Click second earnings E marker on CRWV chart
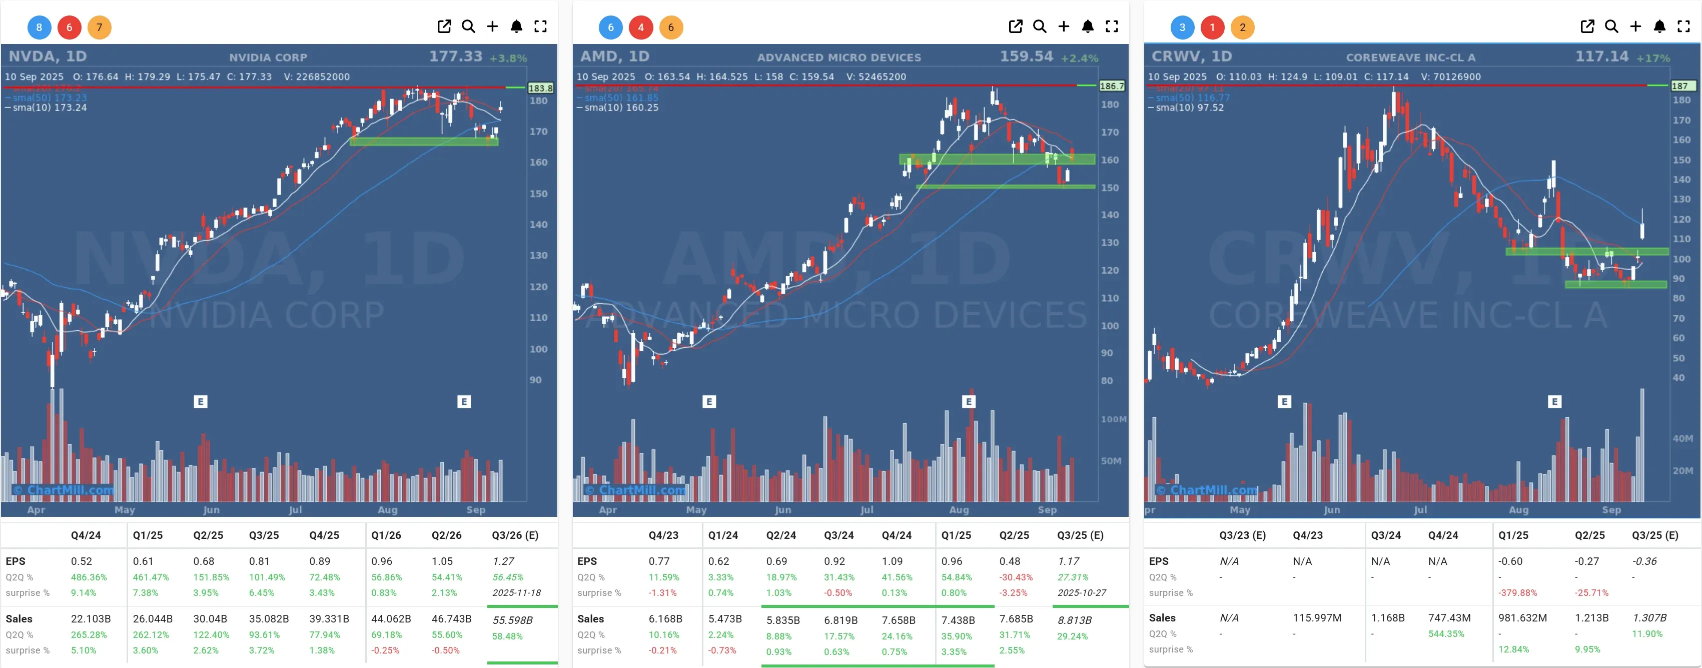This screenshot has height=668, width=1702. [x=1554, y=402]
